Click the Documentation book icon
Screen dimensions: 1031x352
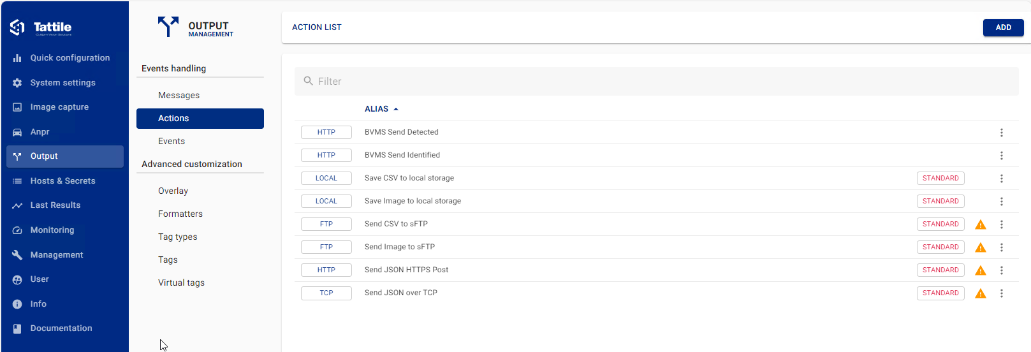17,328
